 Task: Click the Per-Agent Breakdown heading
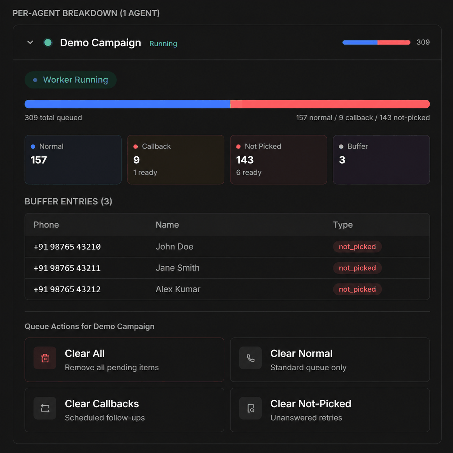point(86,13)
